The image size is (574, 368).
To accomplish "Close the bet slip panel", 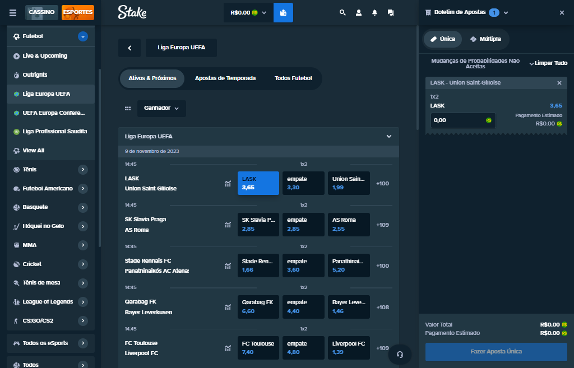I will pos(562,12).
